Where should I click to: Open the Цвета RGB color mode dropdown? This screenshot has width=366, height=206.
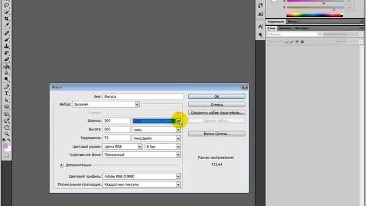point(140,146)
